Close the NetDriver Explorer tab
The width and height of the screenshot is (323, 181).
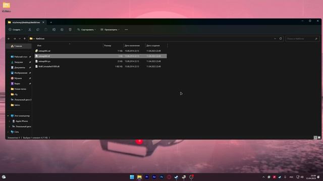(x=43, y=22)
